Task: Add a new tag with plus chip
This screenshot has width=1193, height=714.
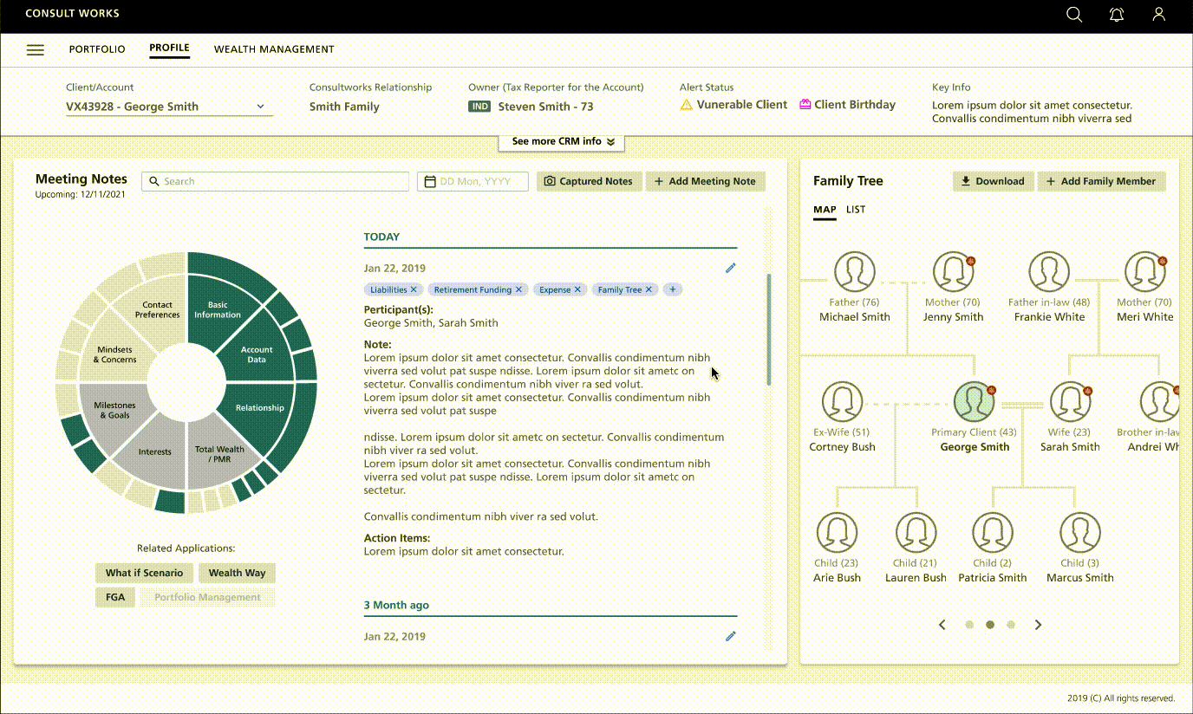Action: point(673,289)
